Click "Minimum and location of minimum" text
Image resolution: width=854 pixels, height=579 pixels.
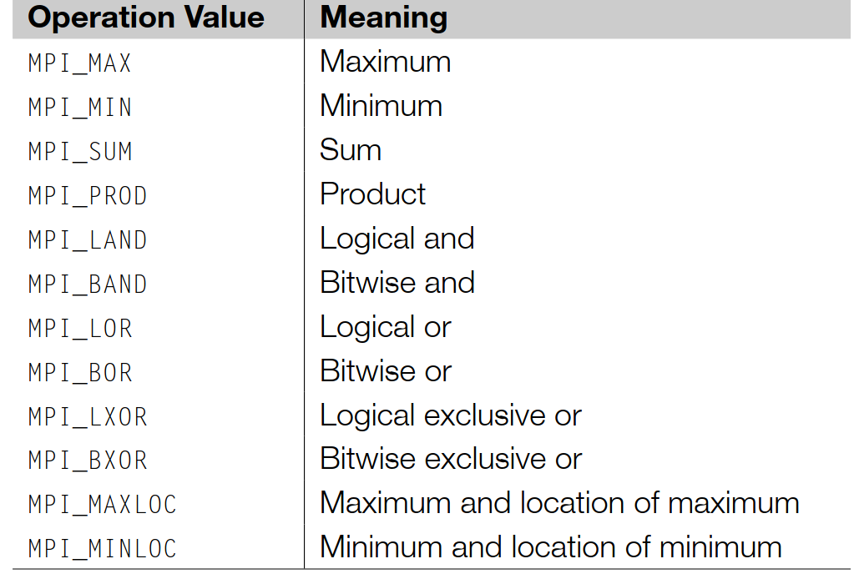(x=550, y=547)
